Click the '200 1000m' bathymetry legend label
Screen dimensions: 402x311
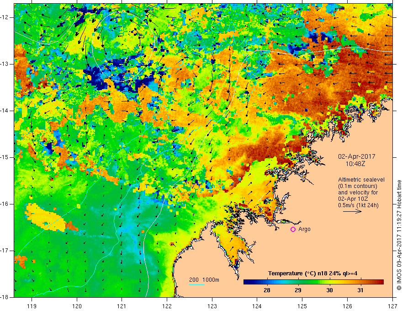(204, 280)
